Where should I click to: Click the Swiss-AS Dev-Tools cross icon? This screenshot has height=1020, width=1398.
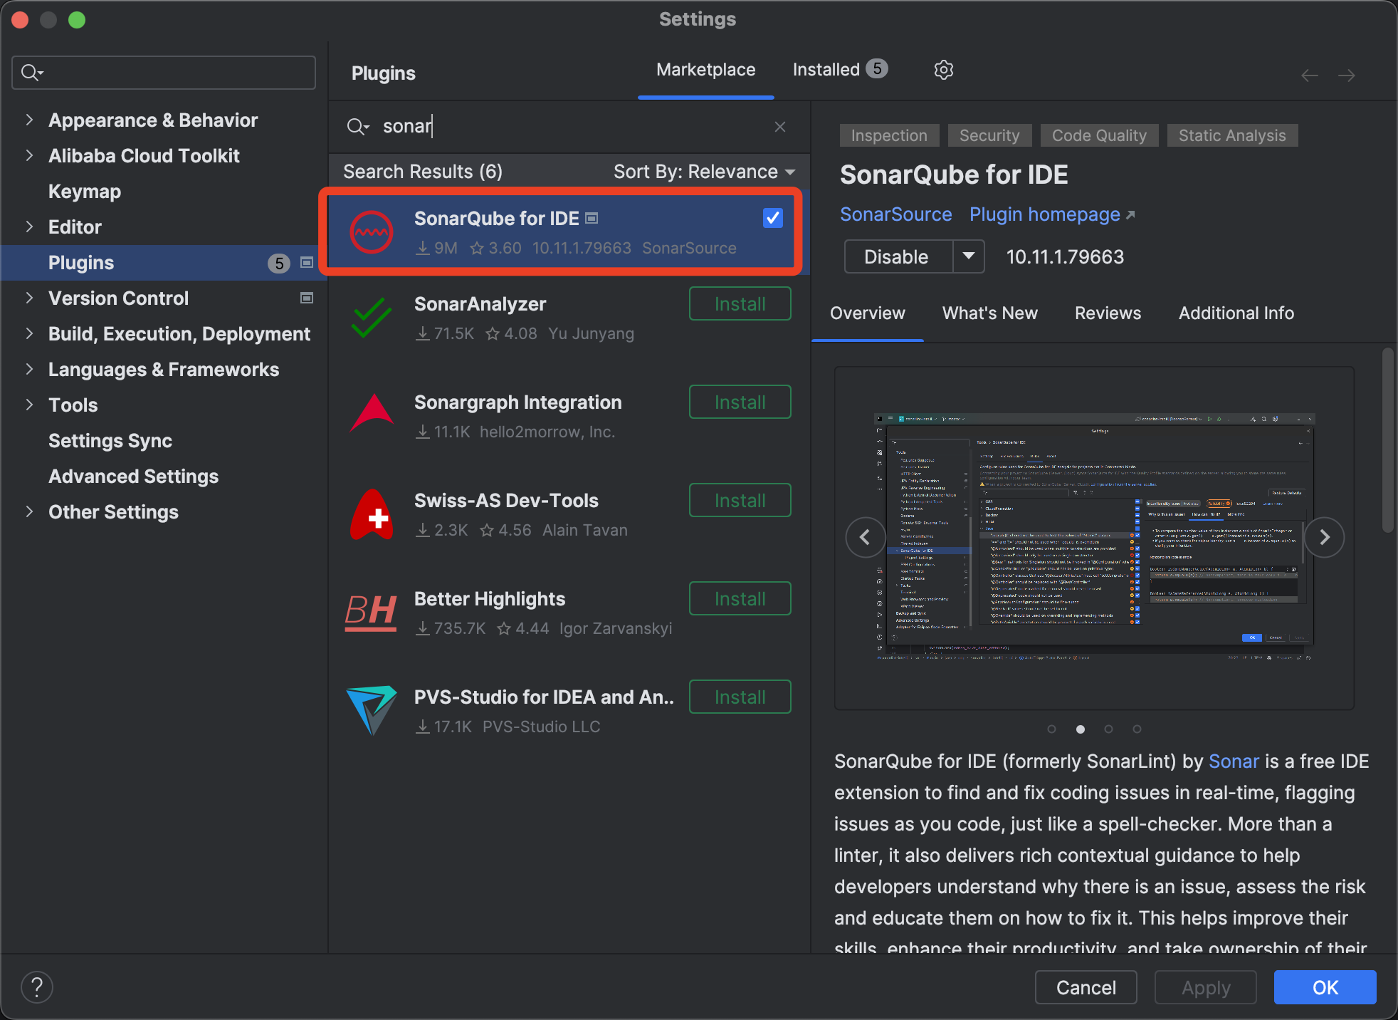pos(371,514)
